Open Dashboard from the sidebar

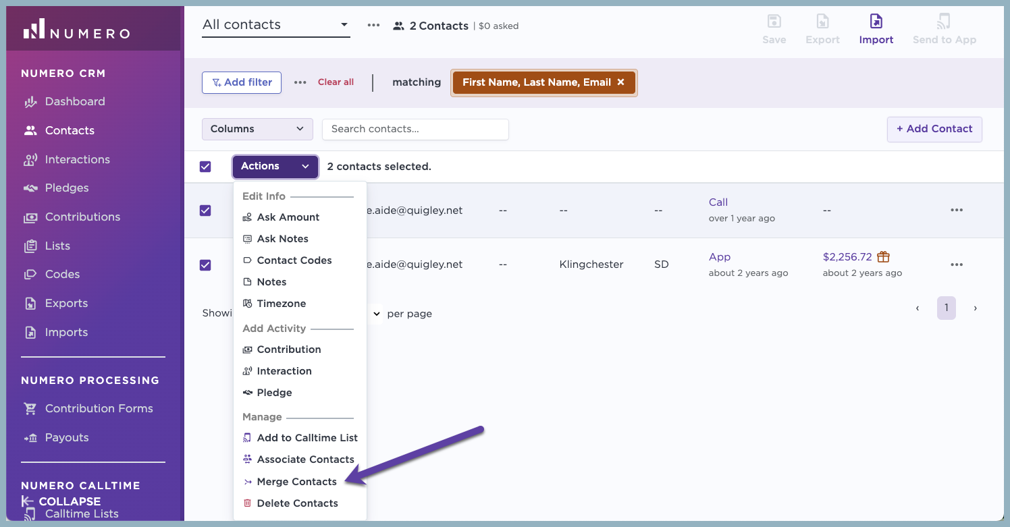64,102
